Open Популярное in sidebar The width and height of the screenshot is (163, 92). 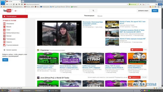(10, 24)
